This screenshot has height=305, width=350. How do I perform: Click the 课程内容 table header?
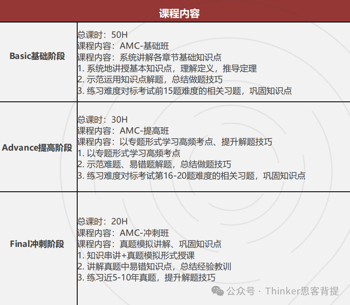tap(179, 14)
